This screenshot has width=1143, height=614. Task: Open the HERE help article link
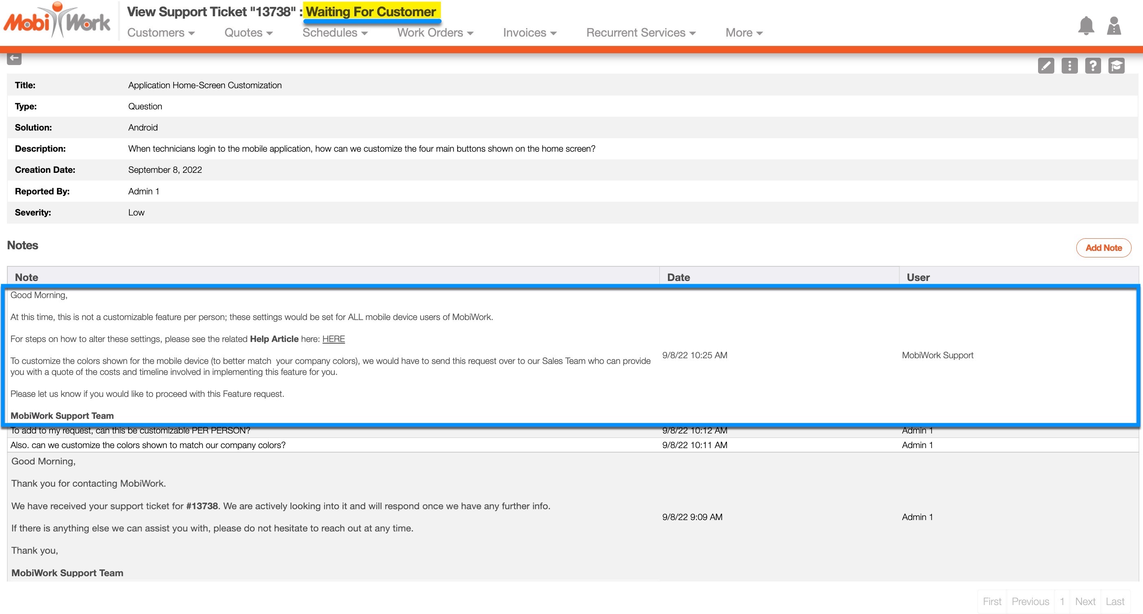click(333, 339)
